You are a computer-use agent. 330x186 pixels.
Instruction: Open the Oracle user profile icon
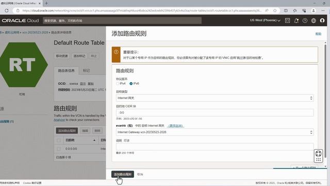click(x=322, y=21)
